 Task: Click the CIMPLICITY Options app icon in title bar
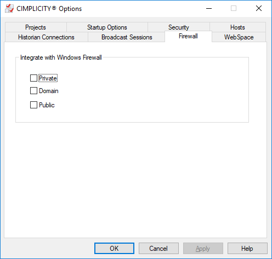pos(9,8)
